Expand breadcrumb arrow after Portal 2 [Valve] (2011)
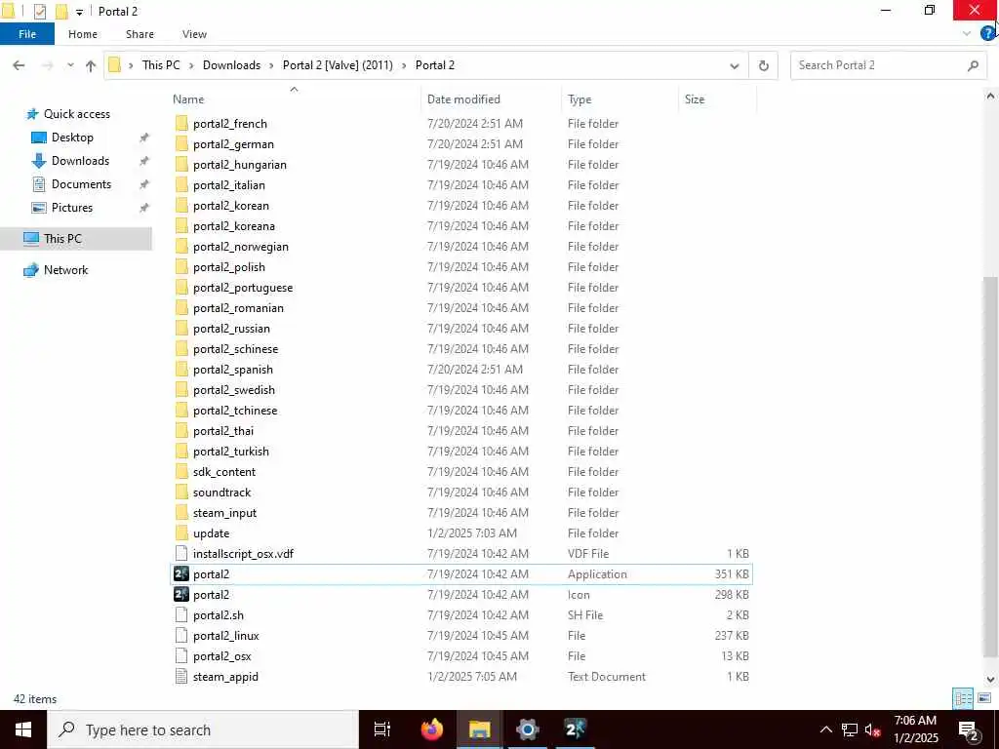 404,65
